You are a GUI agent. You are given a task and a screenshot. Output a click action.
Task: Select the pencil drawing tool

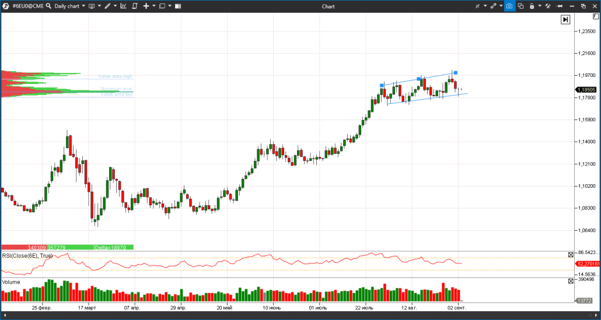coord(107,6)
